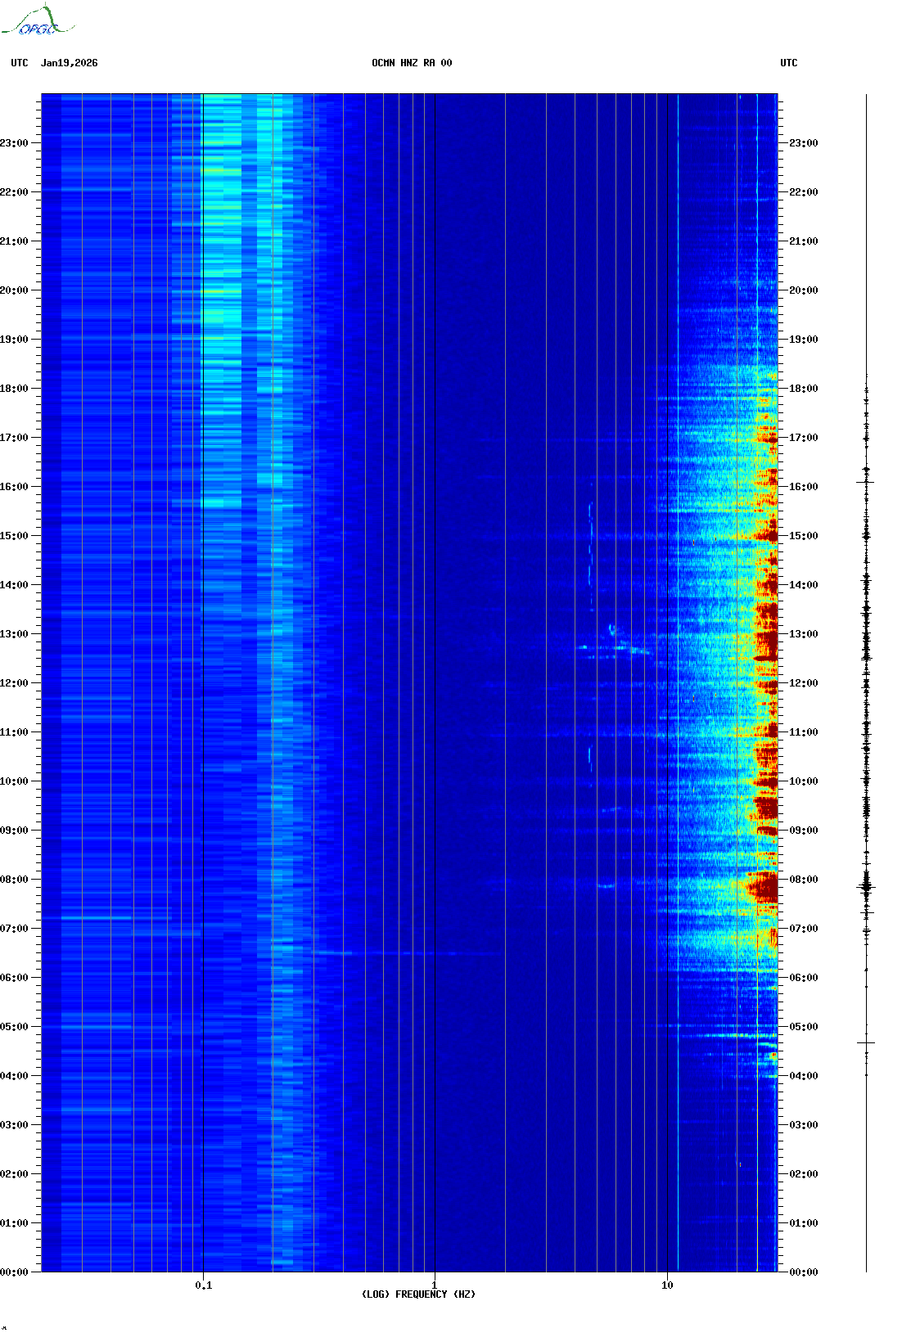Select the OCMN HNZ RA 00 station title

(x=411, y=63)
